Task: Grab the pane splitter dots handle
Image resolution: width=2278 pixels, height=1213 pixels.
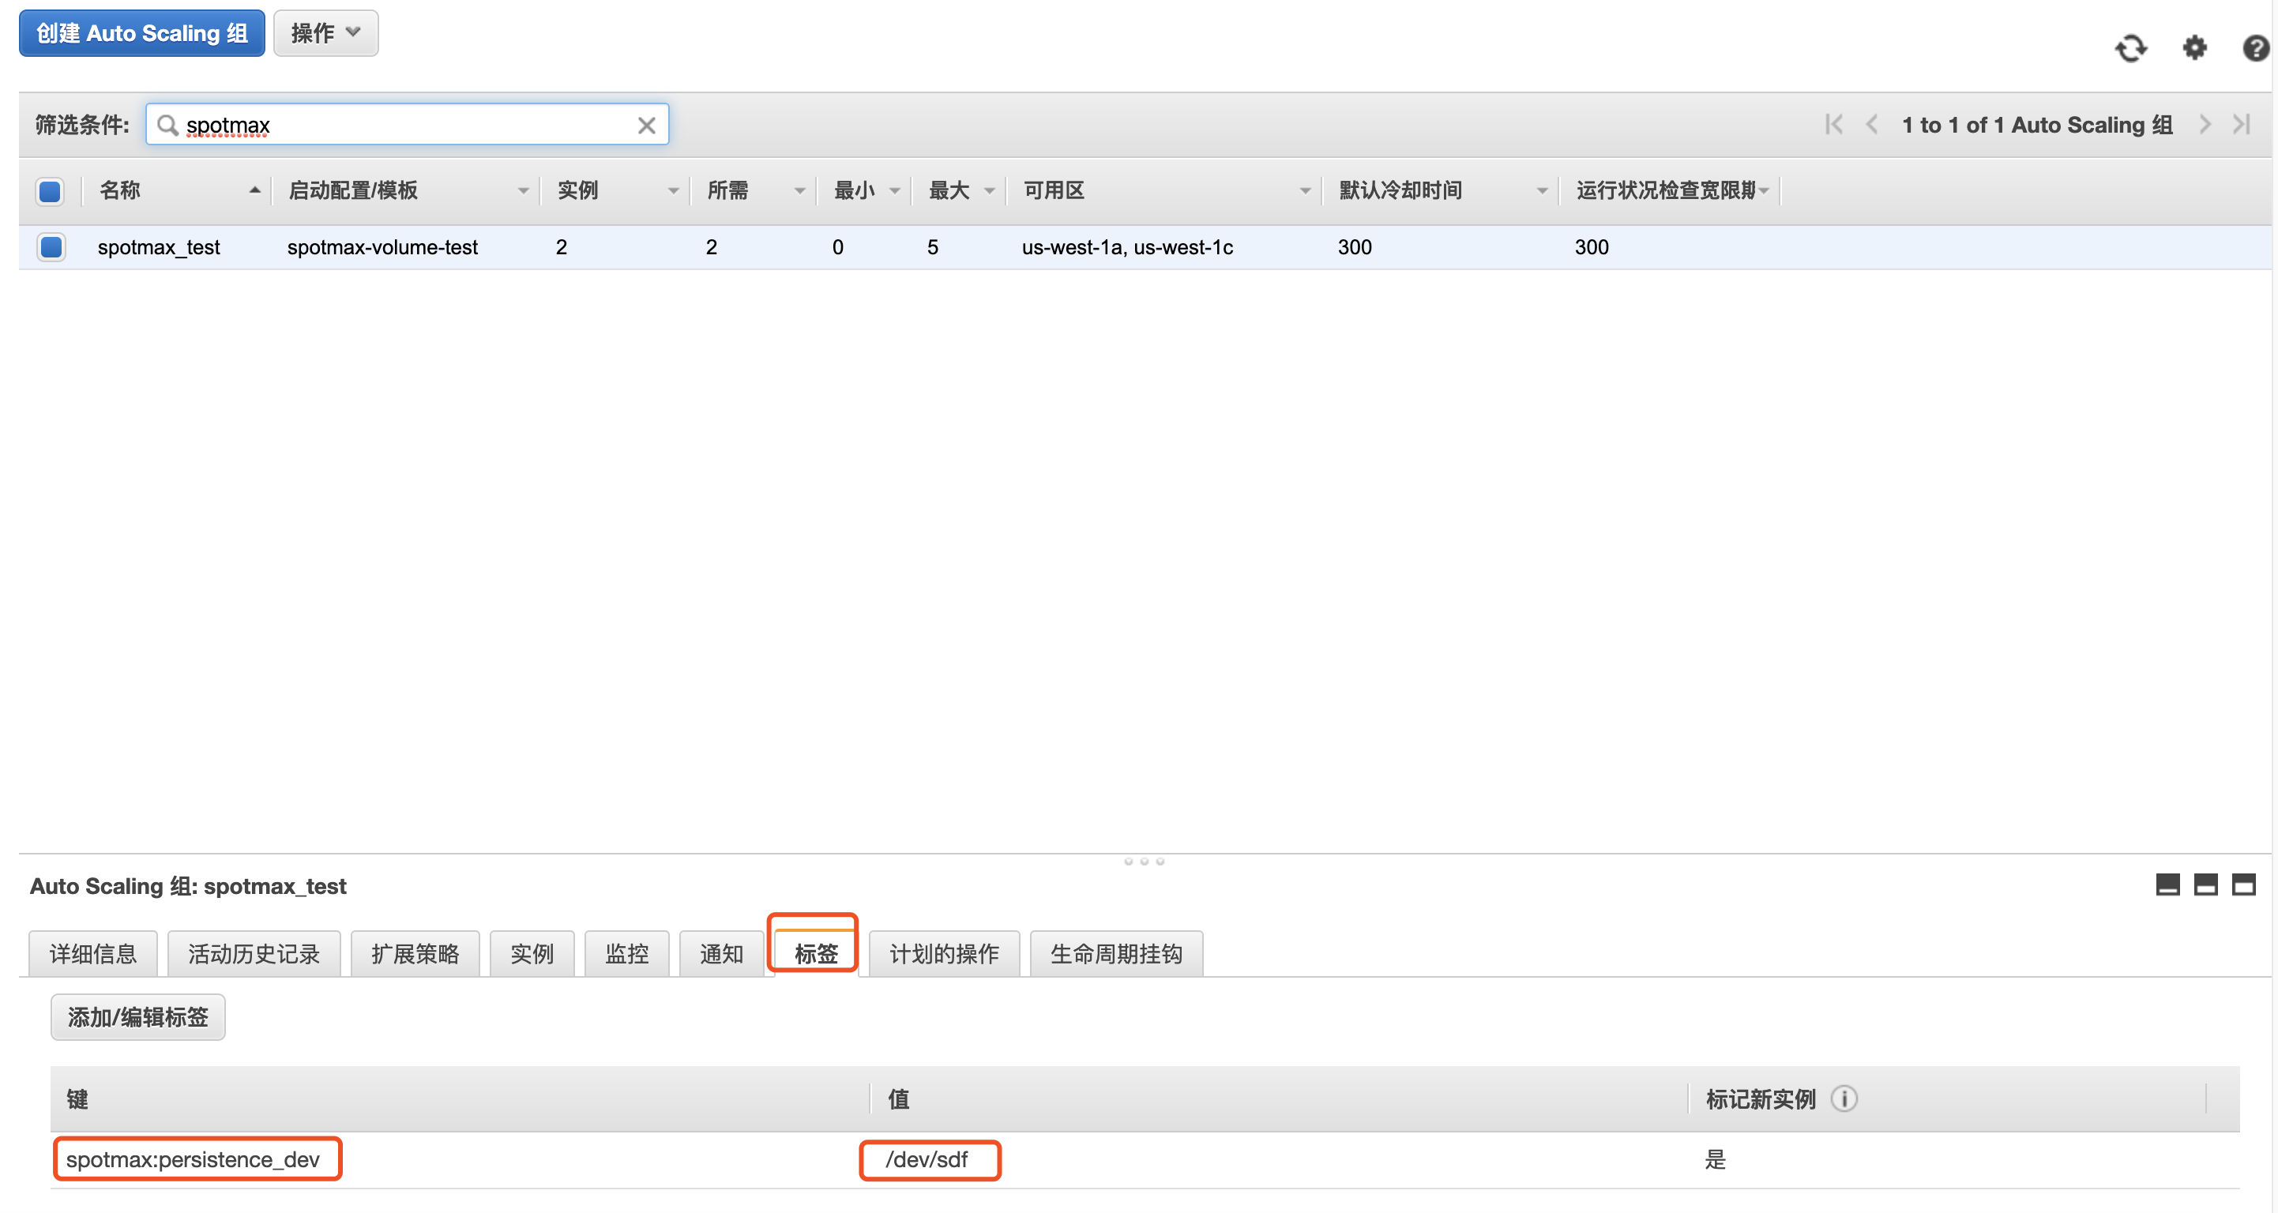Action: [x=1144, y=861]
